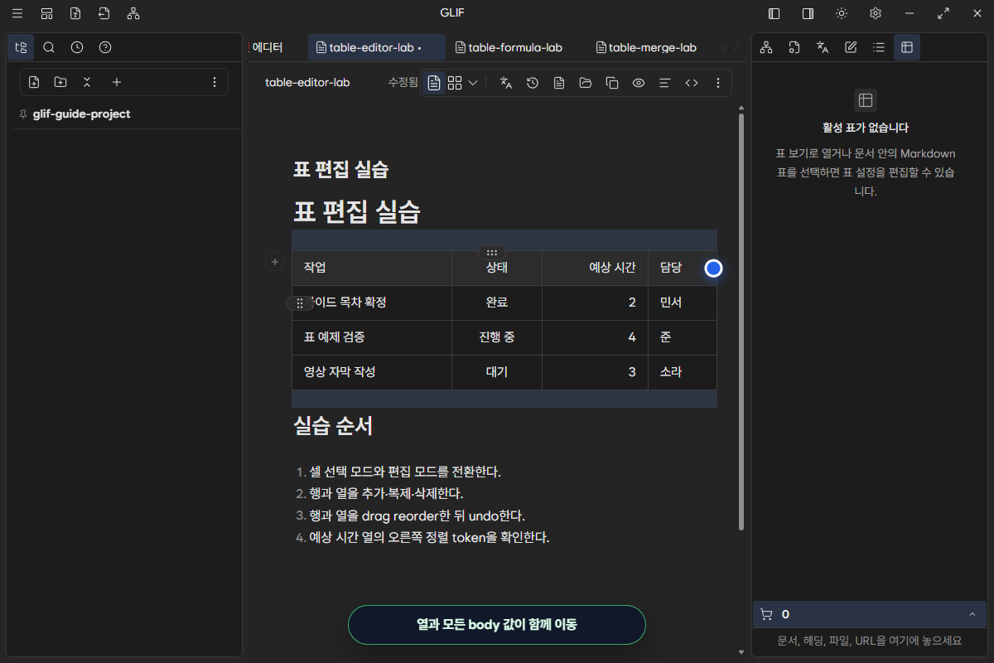Open the translation panel in right sidebar
Viewport: 994px width, 663px height.
tap(823, 47)
